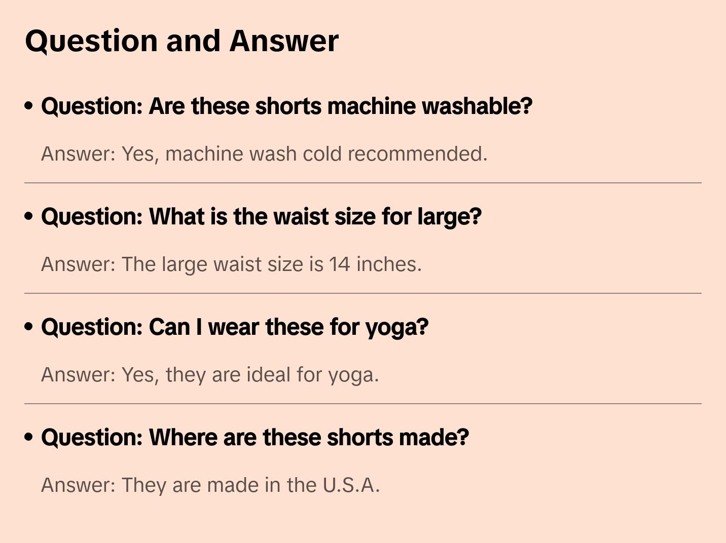The width and height of the screenshot is (726, 543).
Task: Select the ideal for yoga answer
Action: [x=209, y=375]
